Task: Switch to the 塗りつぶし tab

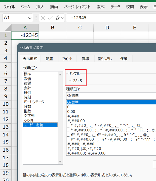Action: coord(105,59)
